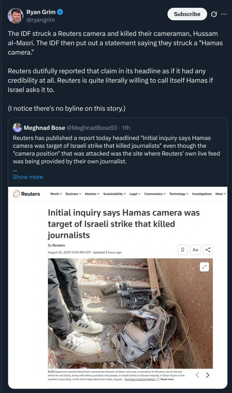Summarize post with the Grok icon
Image resolution: width=232 pixels, height=393 pixels.
[x=214, y=13]
